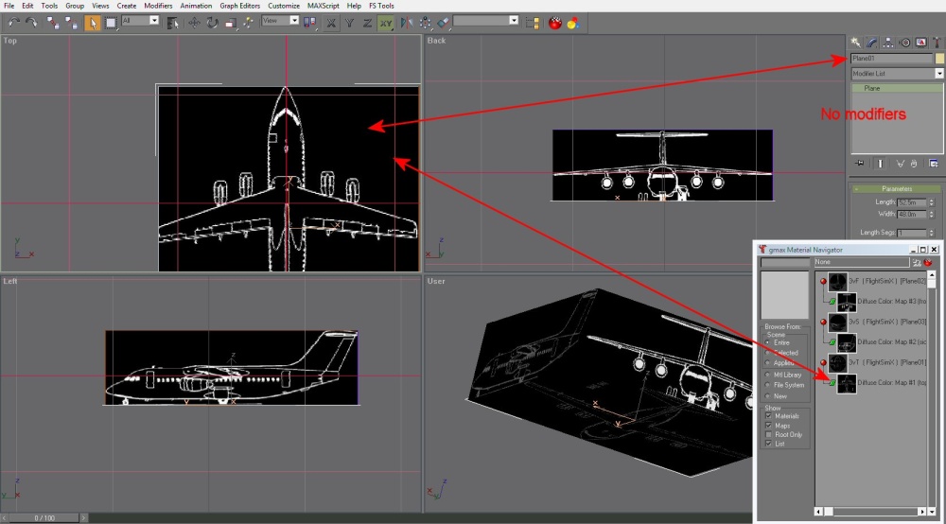Open the Modify tab in command panel
946x524 pixels.
pyautogui.click(x=872, y=42)
